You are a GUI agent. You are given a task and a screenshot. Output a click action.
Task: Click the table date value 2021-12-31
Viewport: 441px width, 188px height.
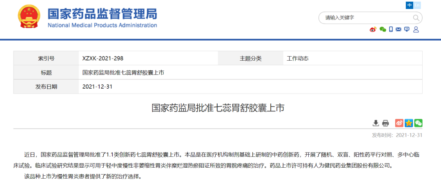pos(97,87)
